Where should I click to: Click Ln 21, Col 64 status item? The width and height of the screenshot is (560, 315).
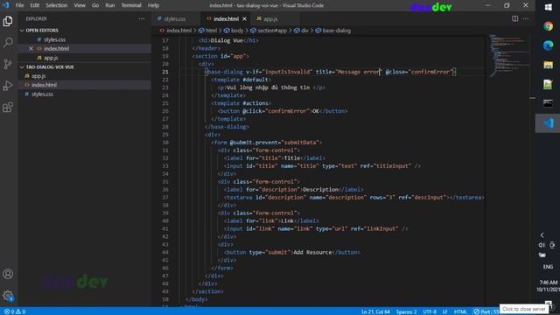[375, 311]
